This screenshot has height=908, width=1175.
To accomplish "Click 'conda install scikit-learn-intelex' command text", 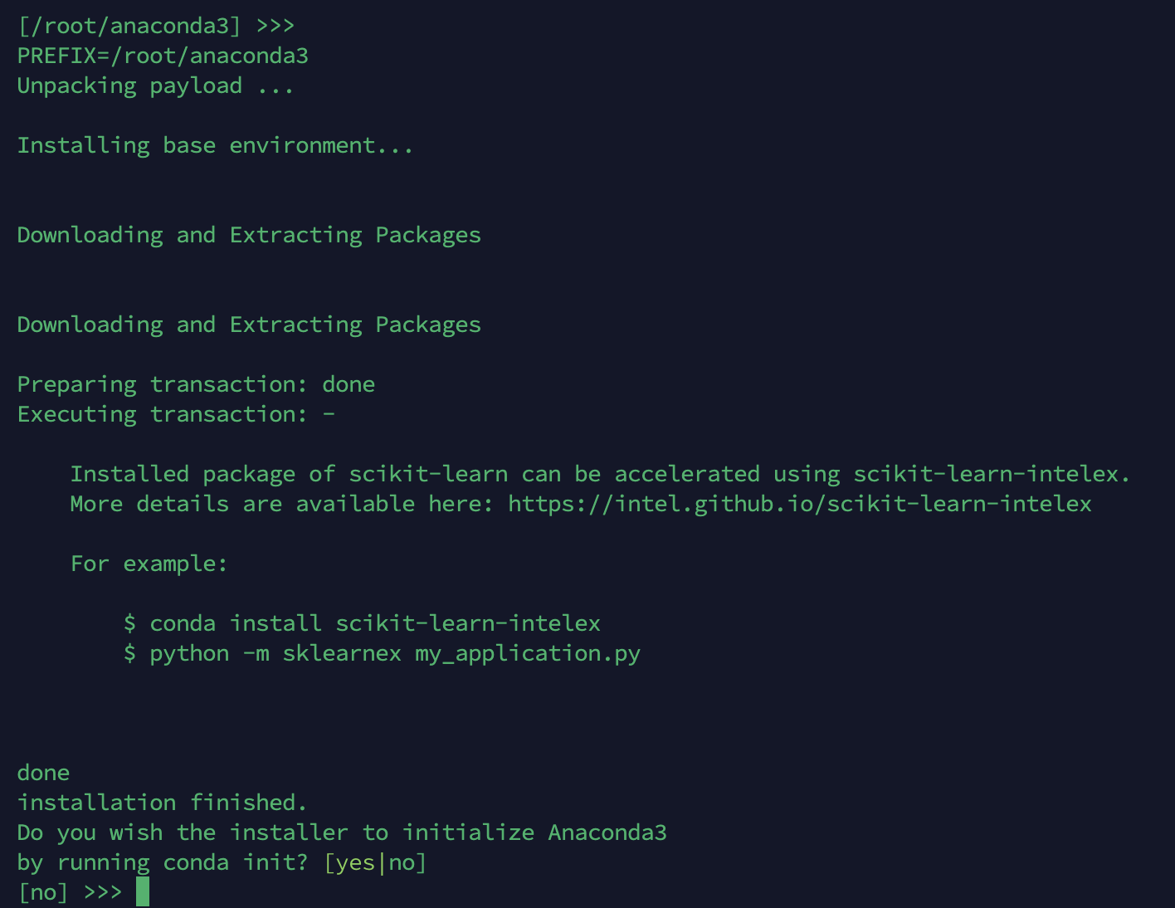I will (375, 623).
